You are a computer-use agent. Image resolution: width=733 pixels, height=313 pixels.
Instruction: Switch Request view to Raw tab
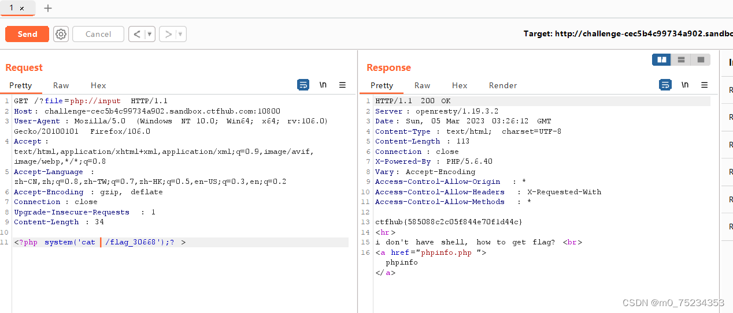coord(61,85)
